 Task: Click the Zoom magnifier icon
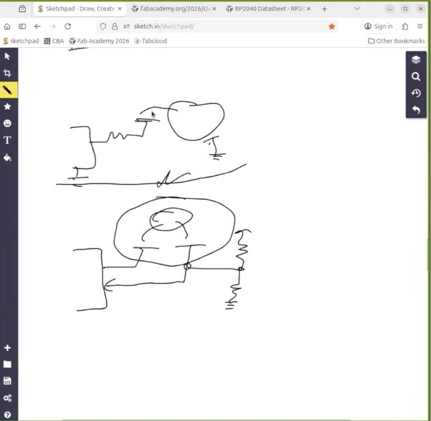pos(416,76)
